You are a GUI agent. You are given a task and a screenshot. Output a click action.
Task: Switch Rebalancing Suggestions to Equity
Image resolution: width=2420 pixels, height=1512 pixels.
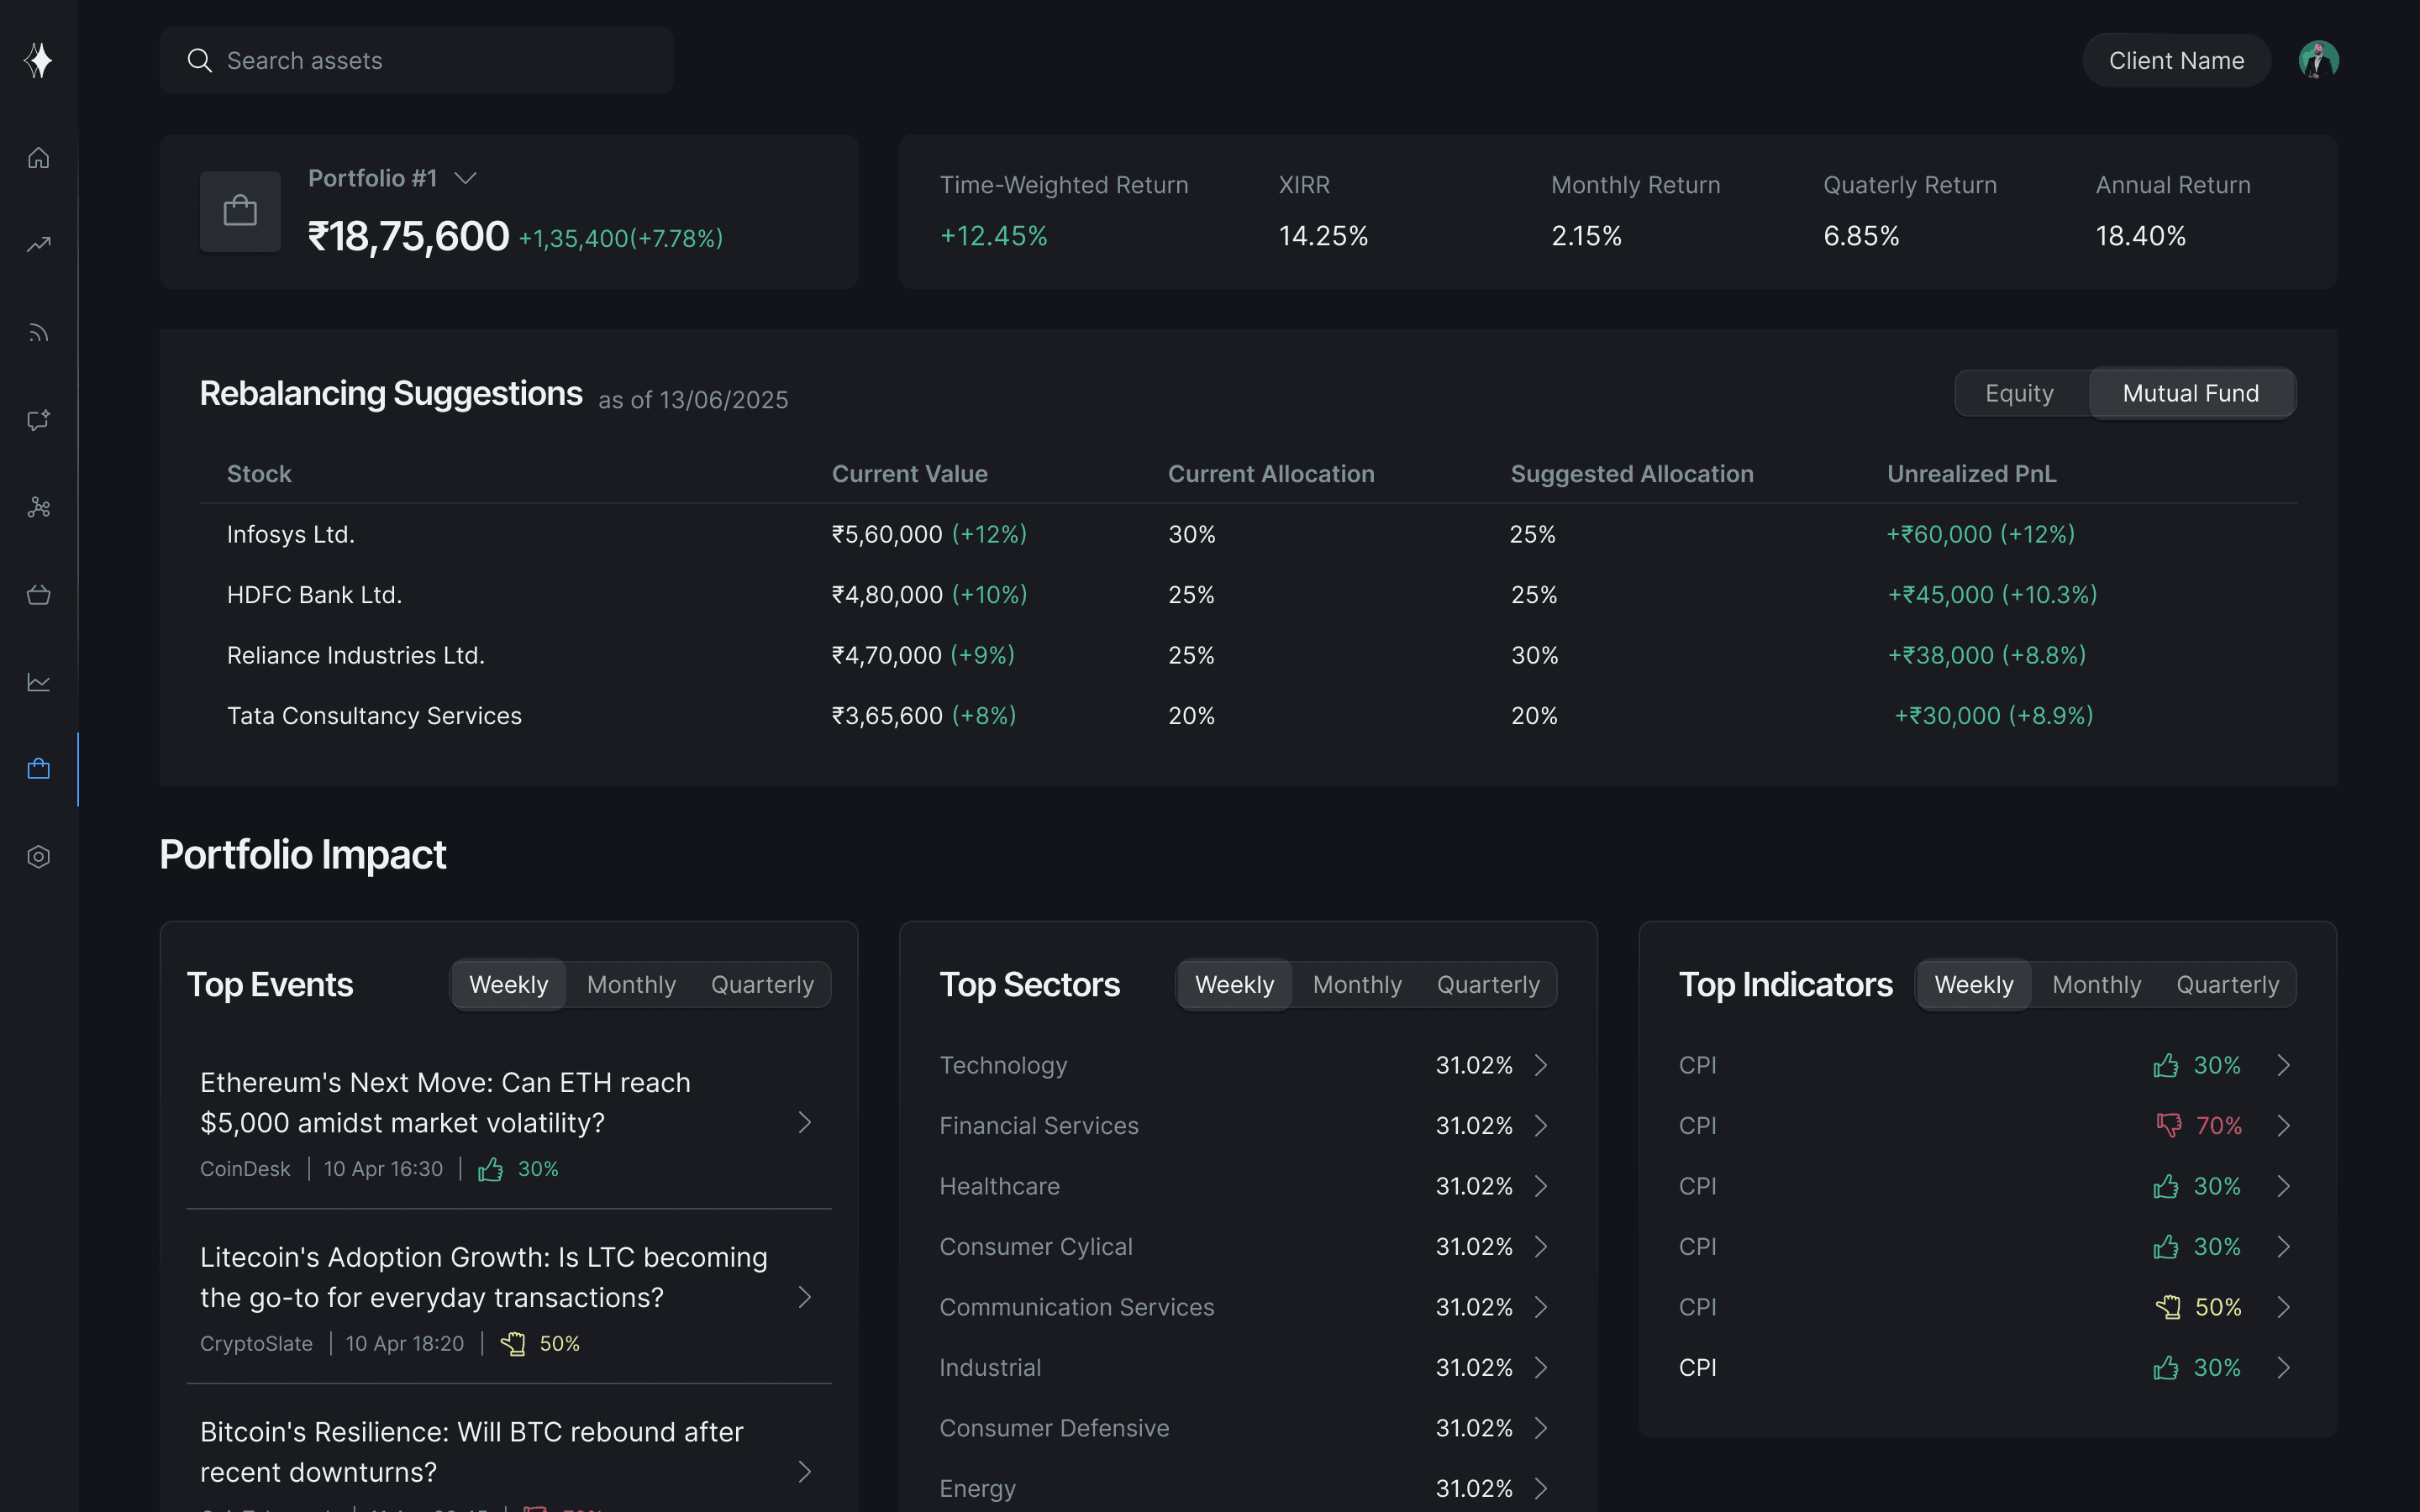(2019, 393)
